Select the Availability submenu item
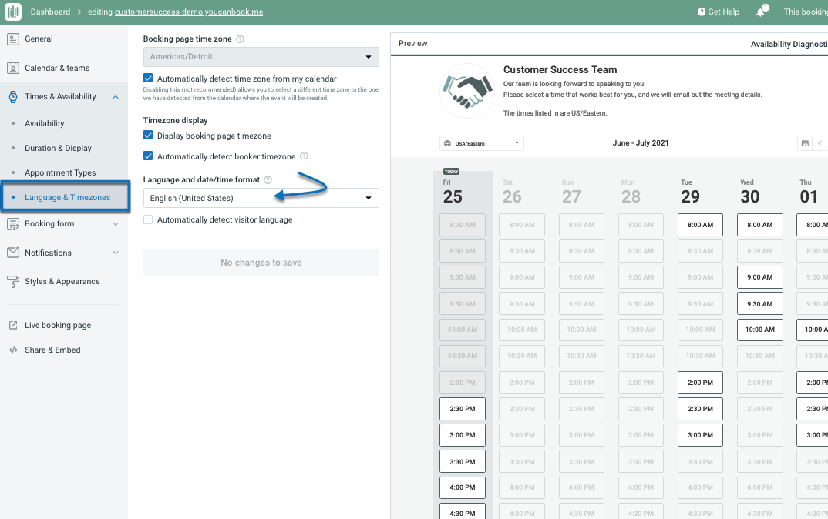The image size is (828, 519). click(45, 123)
